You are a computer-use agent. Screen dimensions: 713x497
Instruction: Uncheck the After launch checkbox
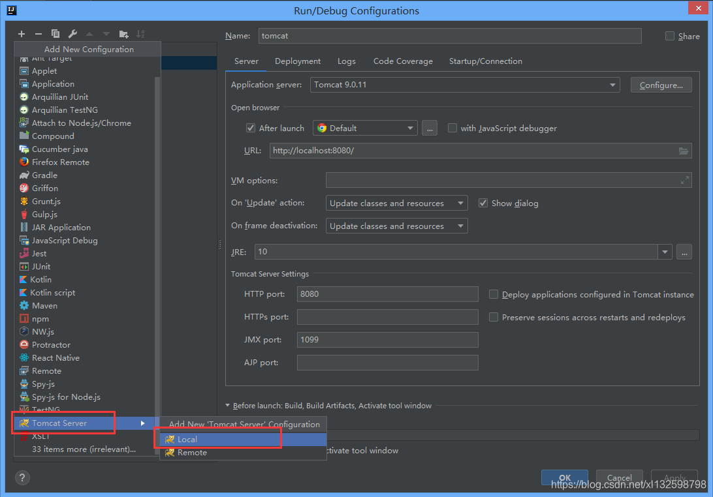coord(251,128)
